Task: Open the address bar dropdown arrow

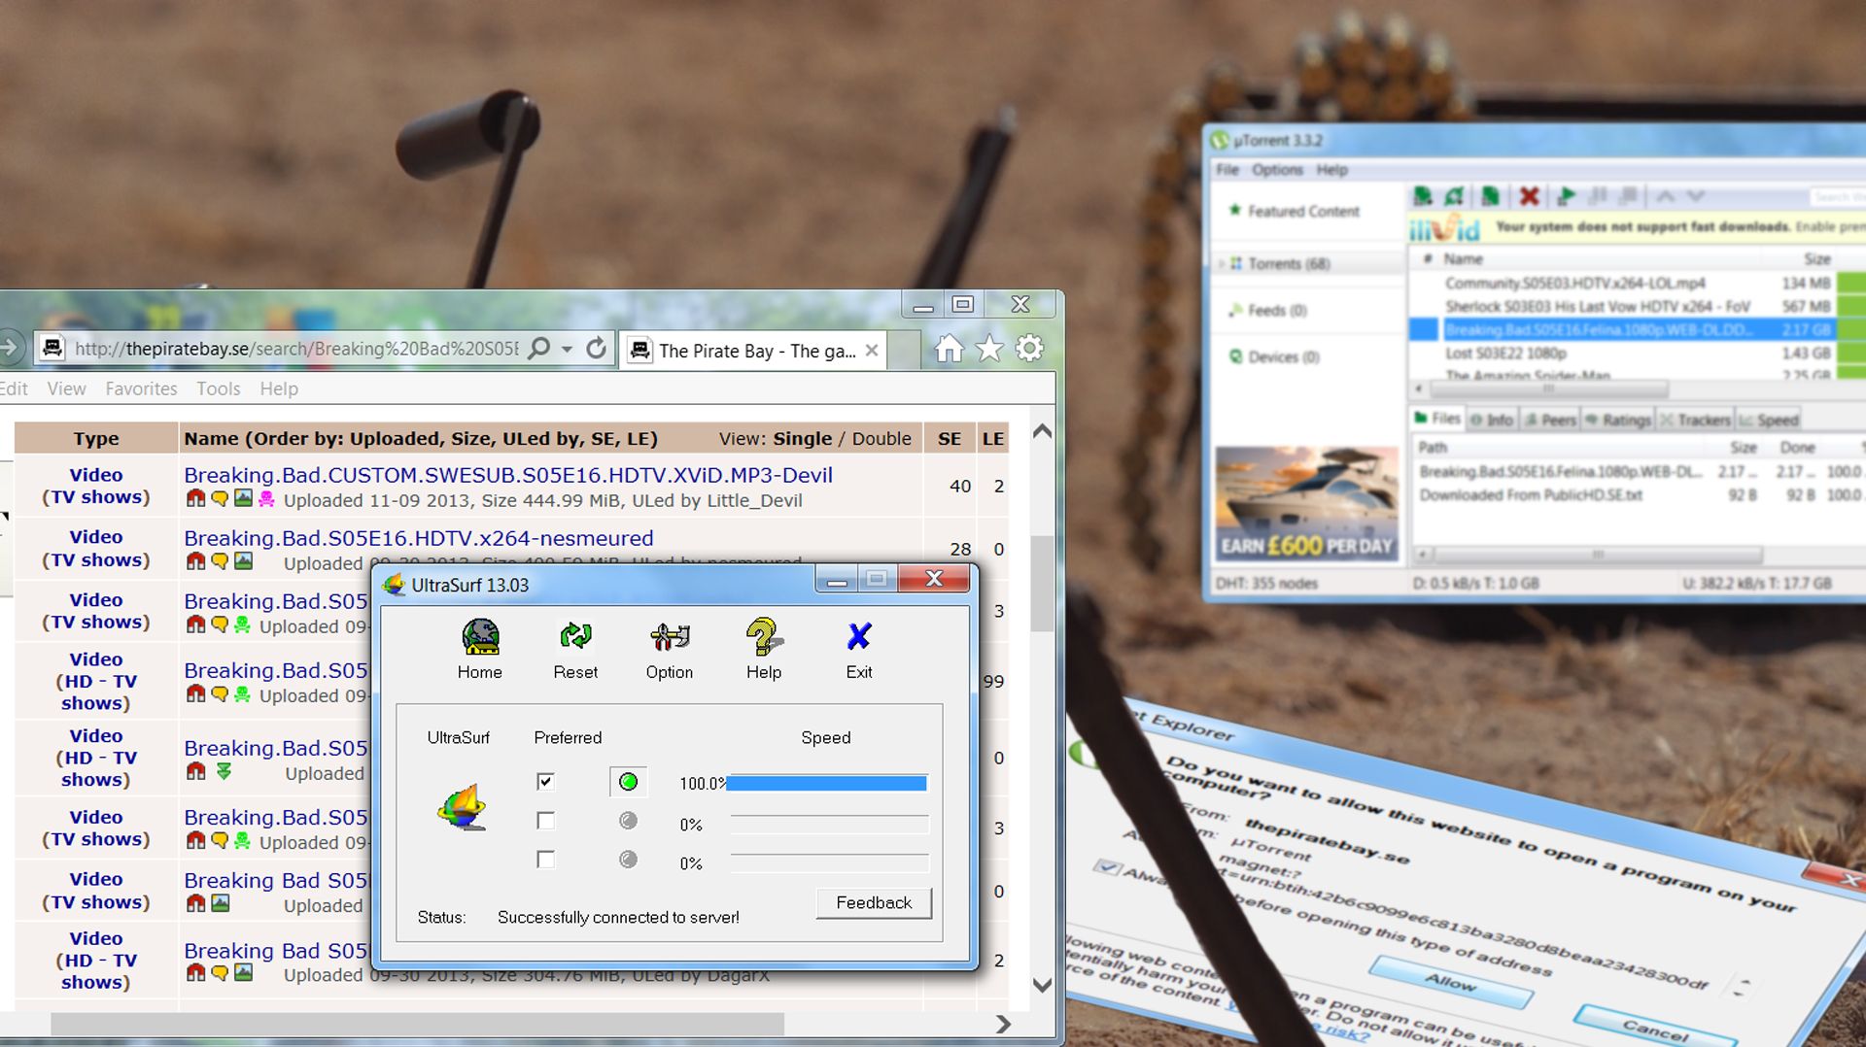Action: pyautogui.click(x=567, y=350)
